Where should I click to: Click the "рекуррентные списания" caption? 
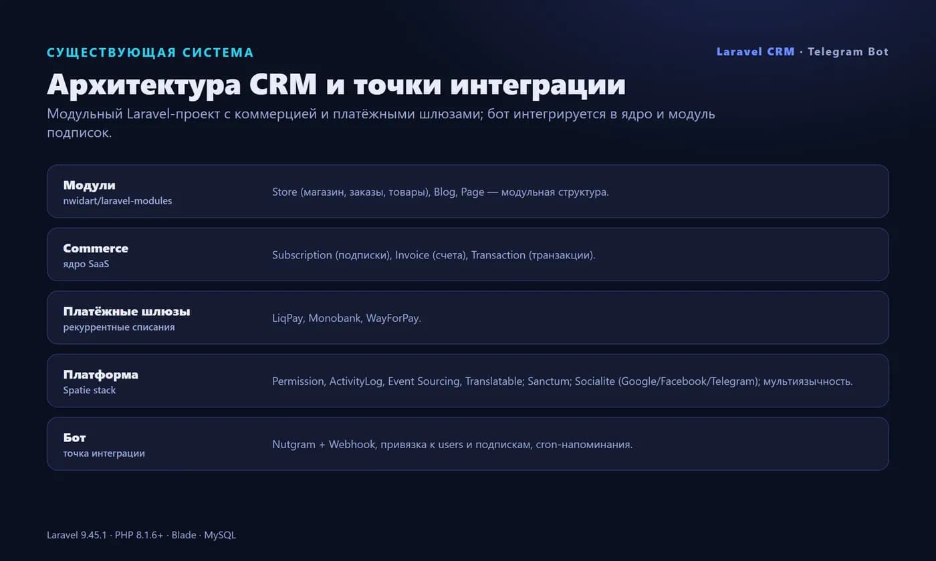pyautogui.click(x=119, y=327)
